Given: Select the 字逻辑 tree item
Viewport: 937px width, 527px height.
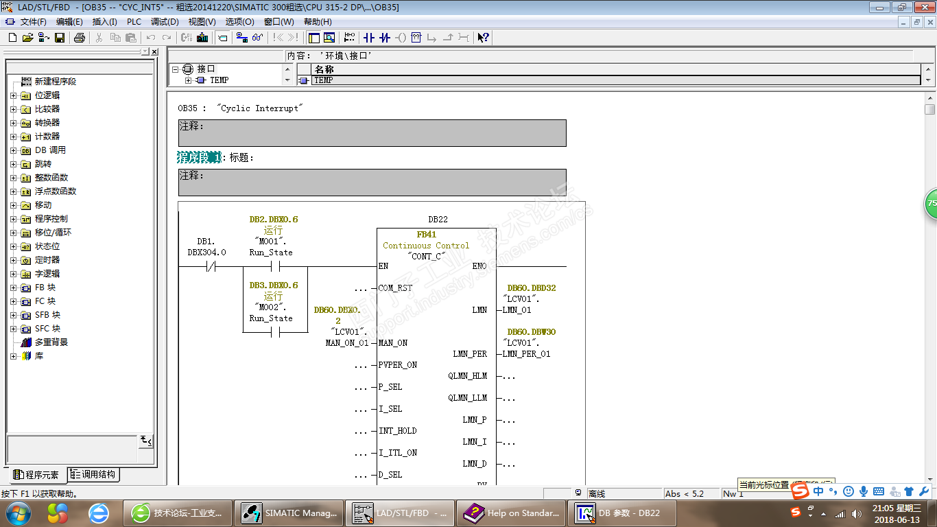Looking at the screenshot, I should (47, 274).
